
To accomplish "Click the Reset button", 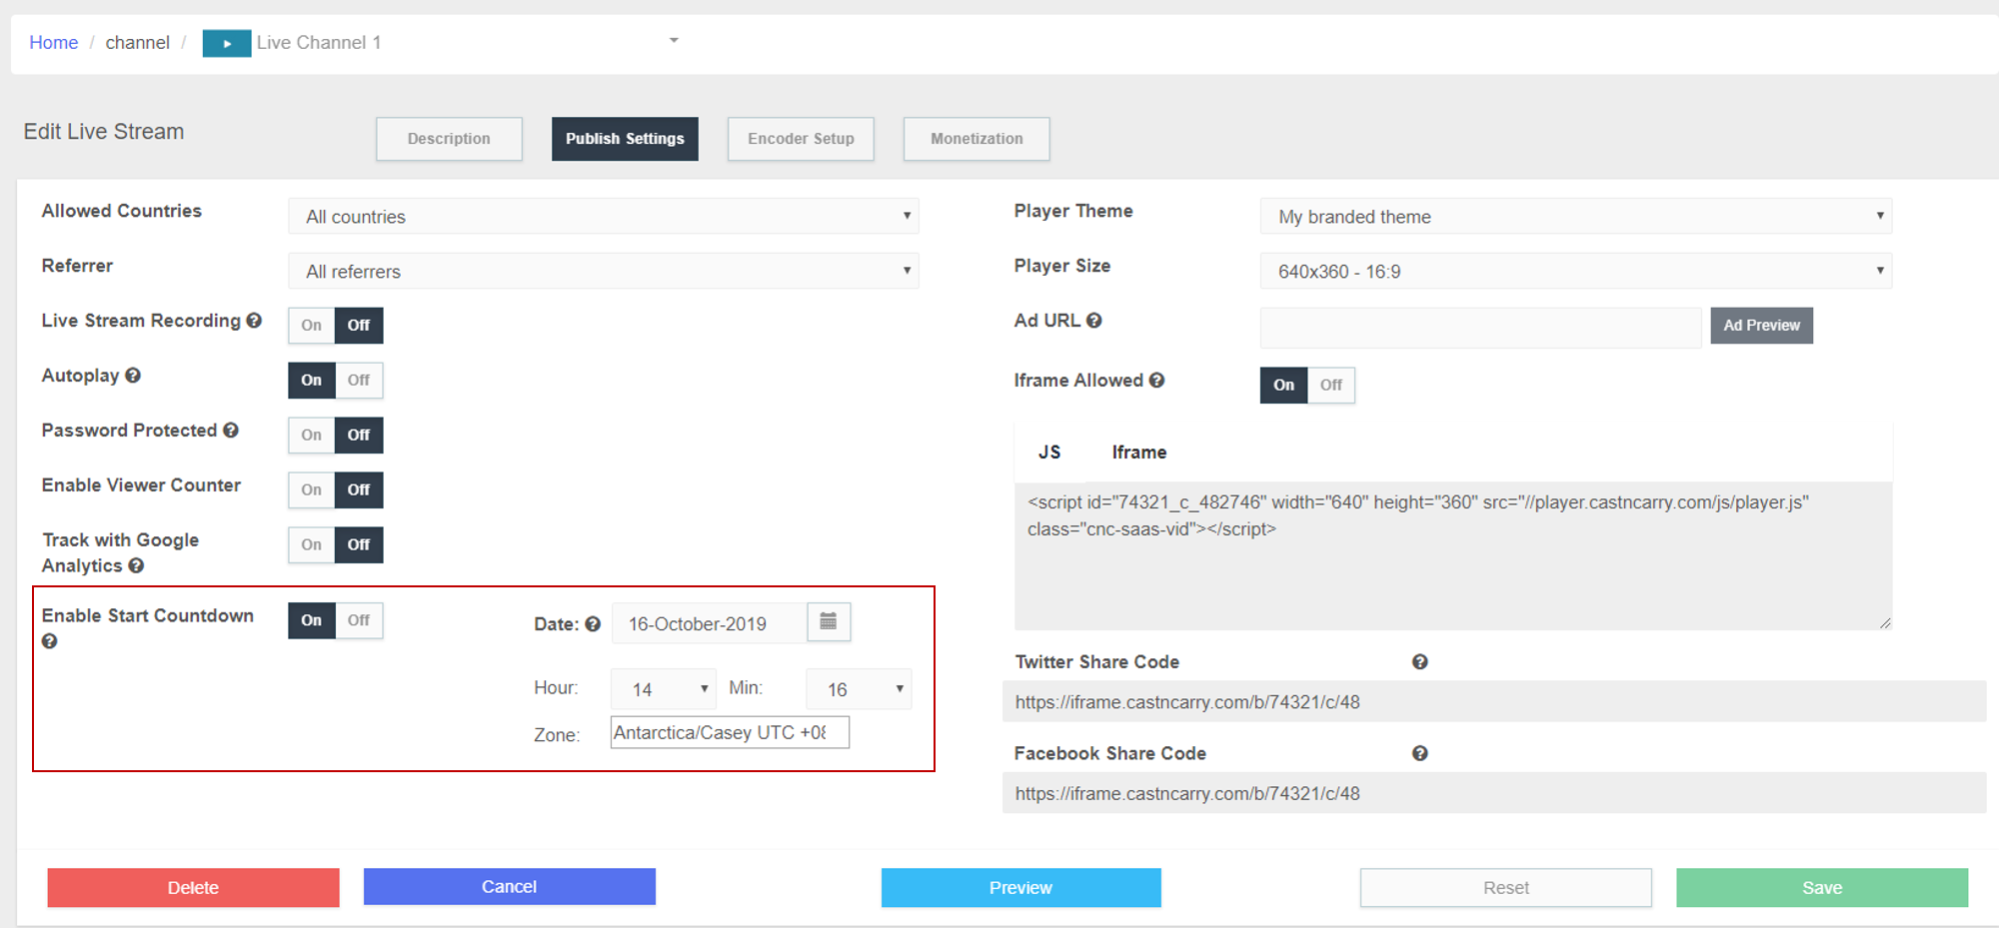I will pos(1505,888).
